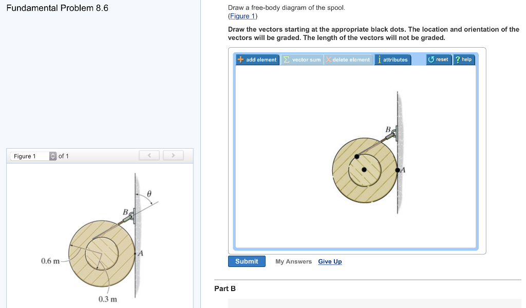
Task: Click the Give Up link
Action: [x=330, y=261]
